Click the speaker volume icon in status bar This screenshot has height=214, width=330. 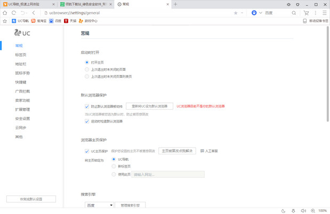[x=303, y=211]
